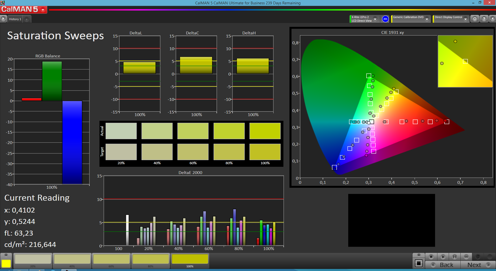This screenshot has width=496, height=271.
Task: Expand the X-Rite i1Pro 2 meter dropdown
Action: tap(375, 19)
